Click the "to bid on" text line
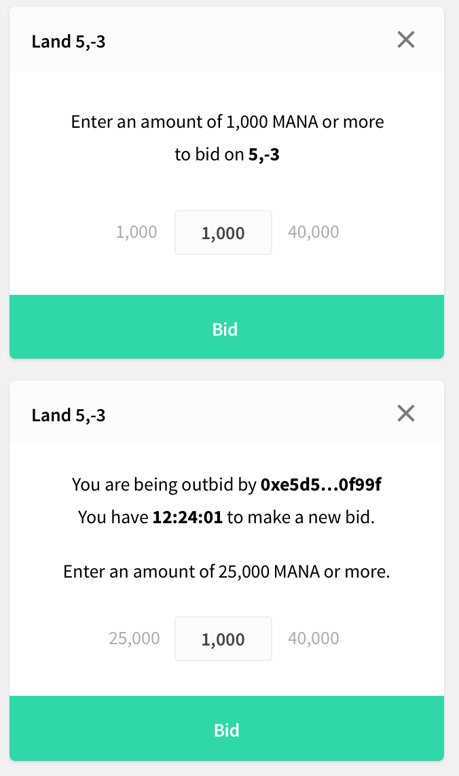 pyautogui.click(x=208, y=155)
